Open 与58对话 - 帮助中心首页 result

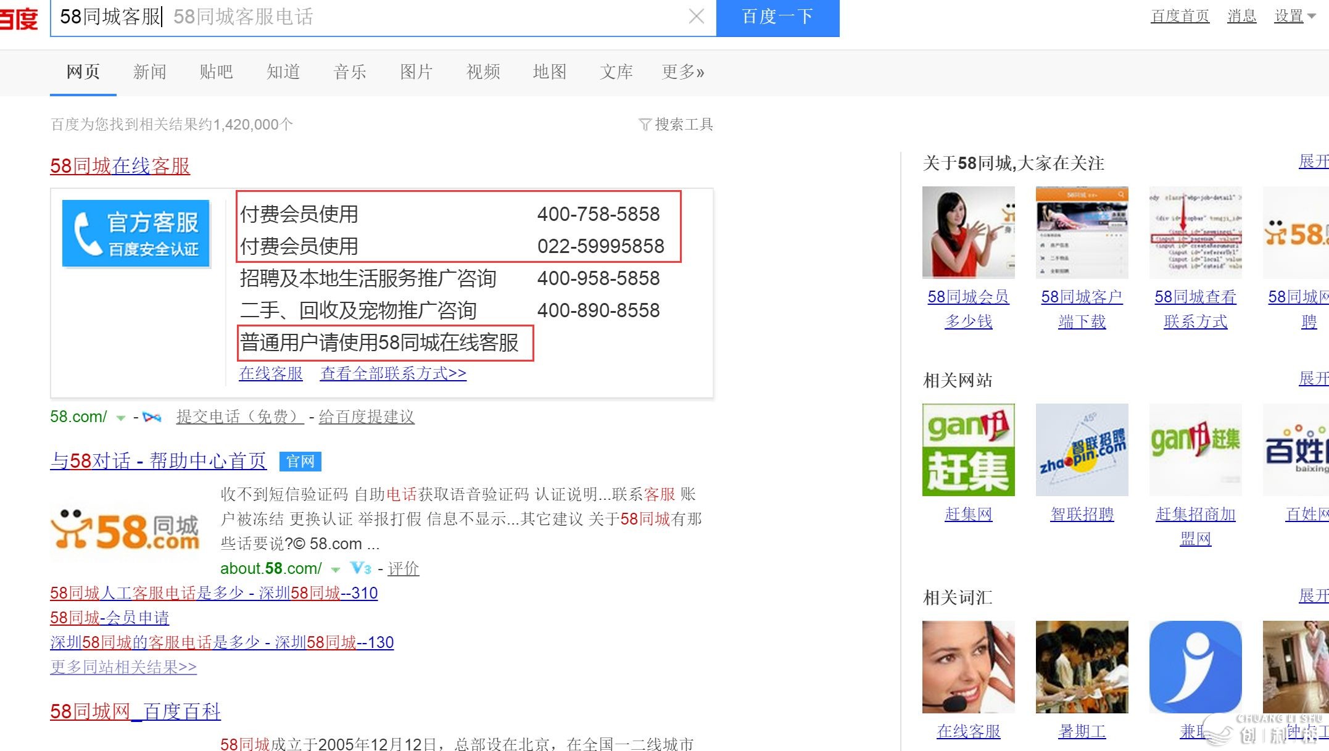point(158,461)
